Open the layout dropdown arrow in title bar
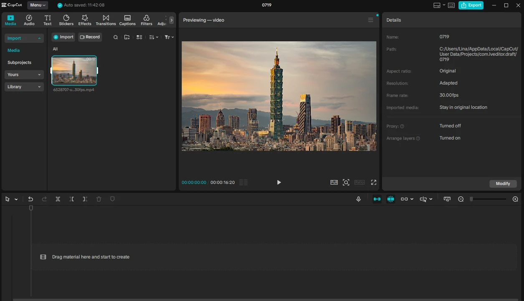 pyautogui.click(x=444, y=5)
